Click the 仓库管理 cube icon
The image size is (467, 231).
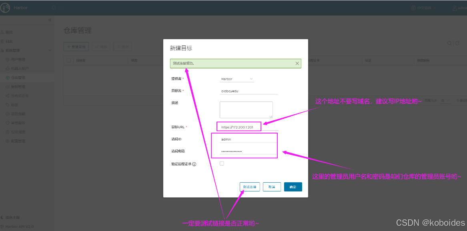[8, 78]
